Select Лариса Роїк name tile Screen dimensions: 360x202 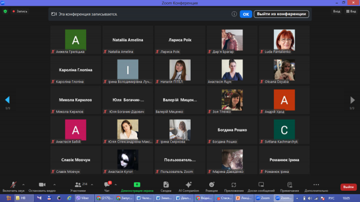tap(180, 40)
